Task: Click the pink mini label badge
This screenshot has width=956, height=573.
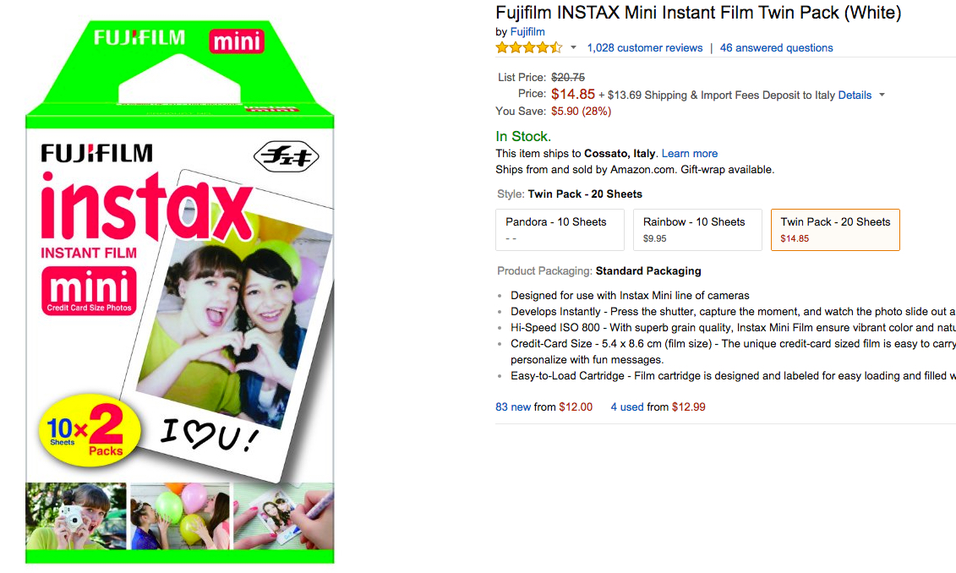Action: [89, 290]
